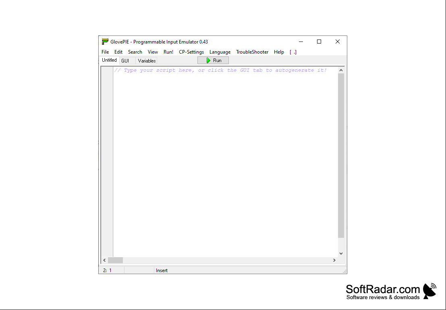446x310 pixels.
Task: Open the File menu
Action: click(x=105, y=52)
